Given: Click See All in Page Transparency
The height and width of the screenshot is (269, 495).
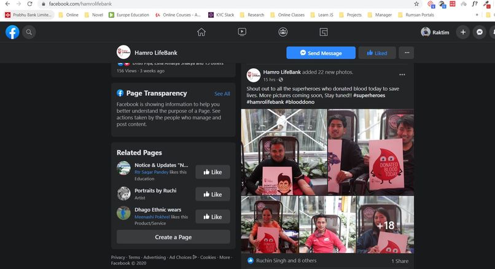Looking at the screenshot, I should (222, 94).
